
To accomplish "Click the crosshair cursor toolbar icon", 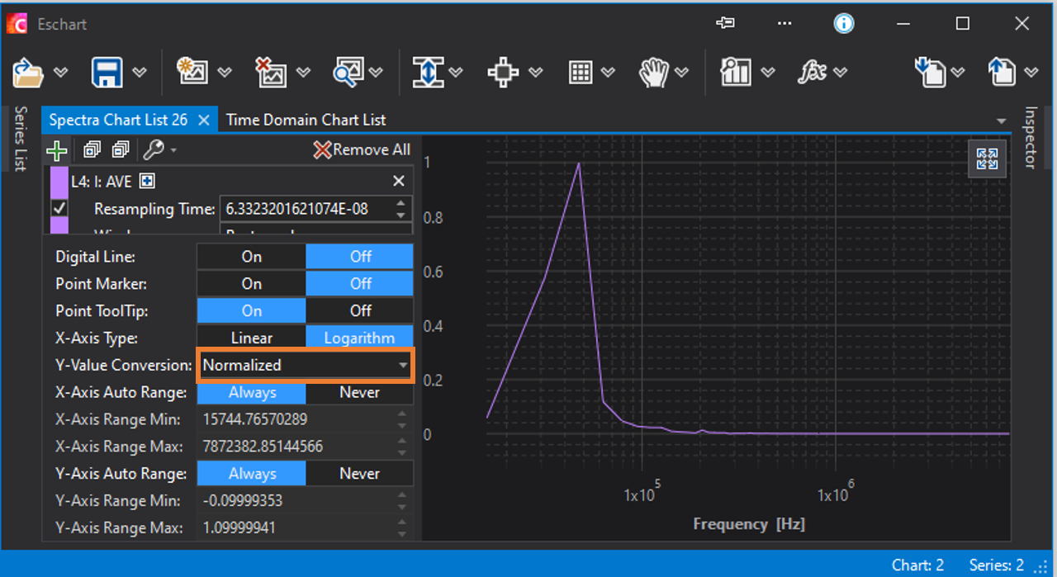I will coord(503,72).
